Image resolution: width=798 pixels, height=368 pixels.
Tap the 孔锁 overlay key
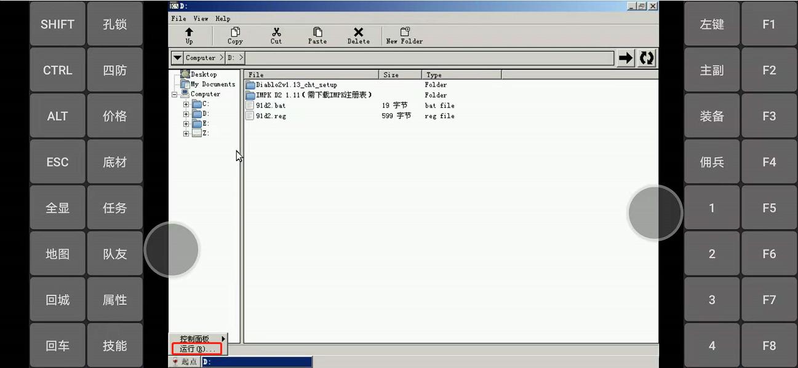(x=115, y=24)
